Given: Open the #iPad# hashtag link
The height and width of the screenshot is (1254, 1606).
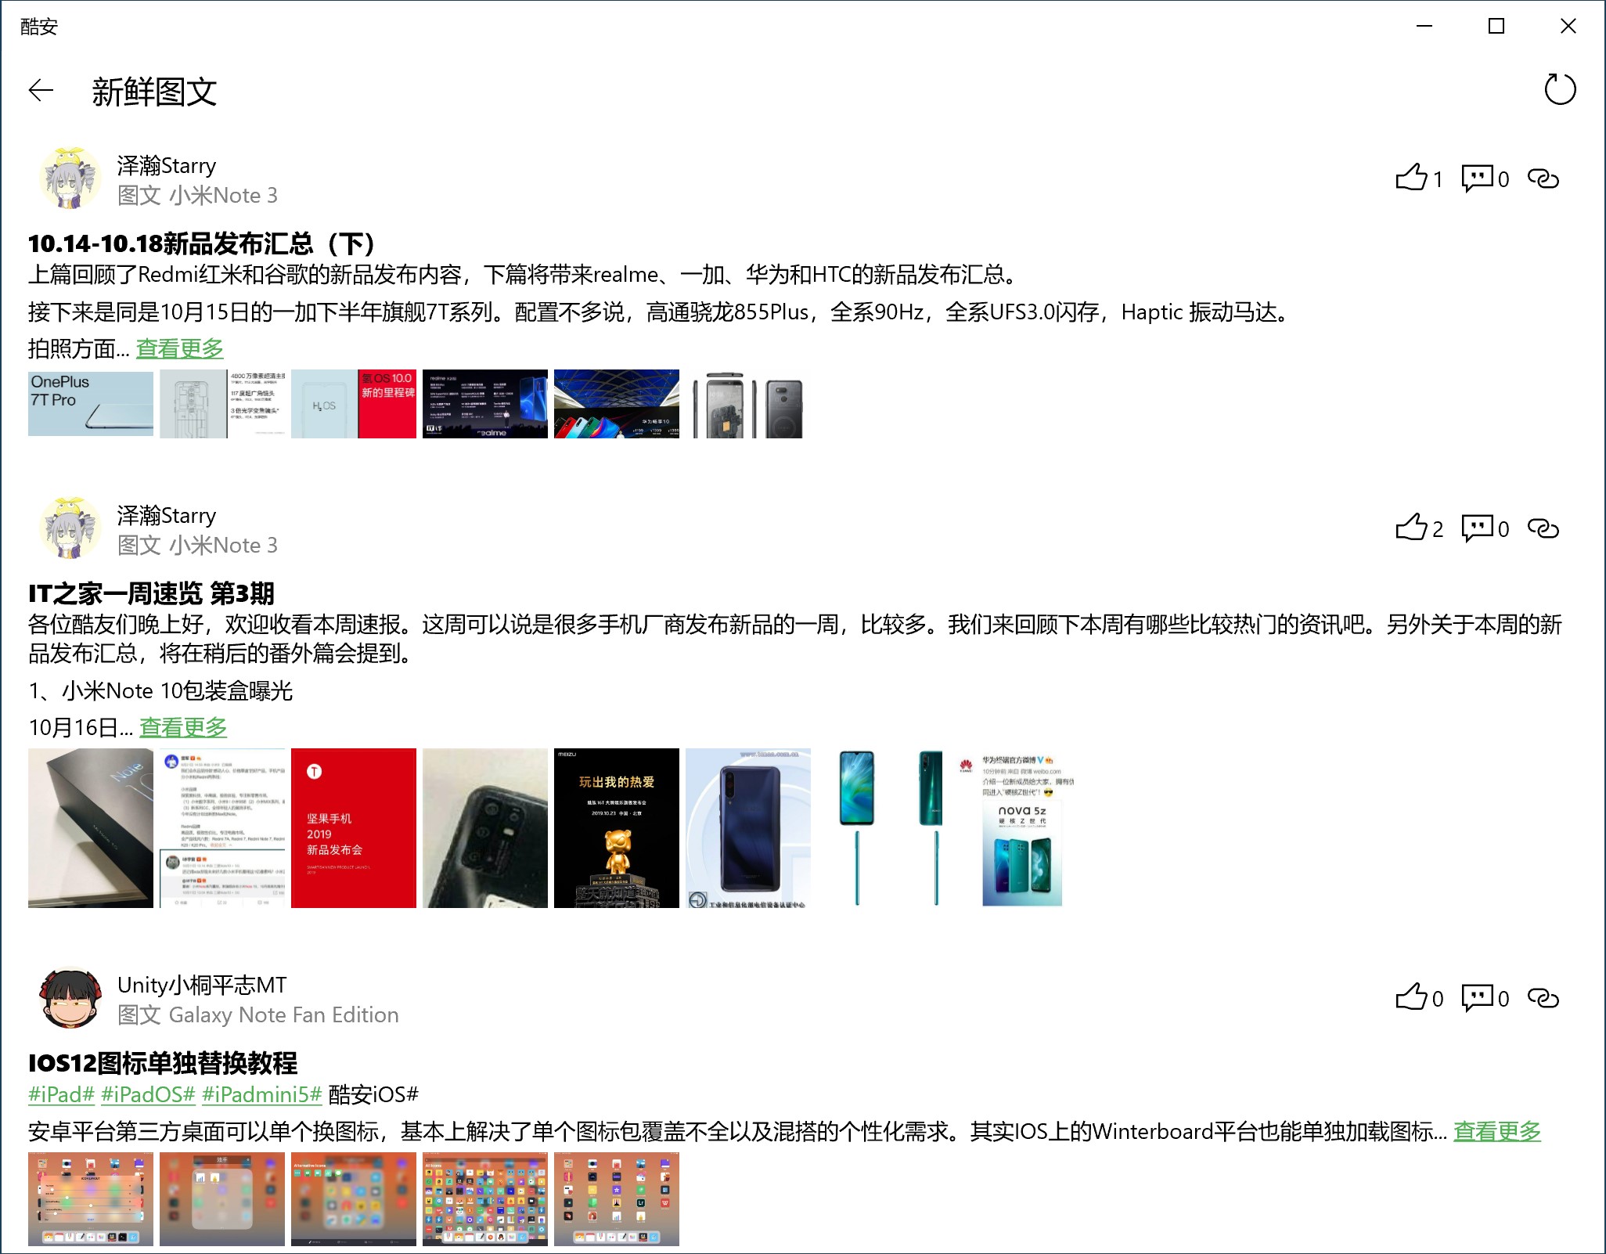Looking at the screenshot, I should 61,1094.
